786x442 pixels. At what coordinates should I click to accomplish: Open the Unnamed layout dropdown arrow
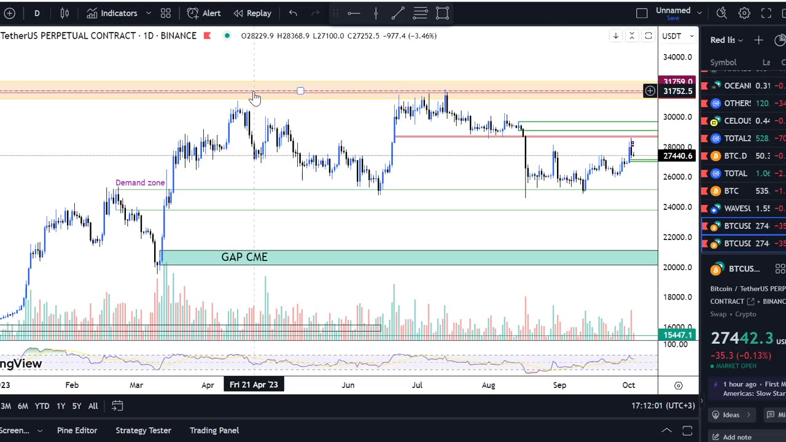click(699, 13)
